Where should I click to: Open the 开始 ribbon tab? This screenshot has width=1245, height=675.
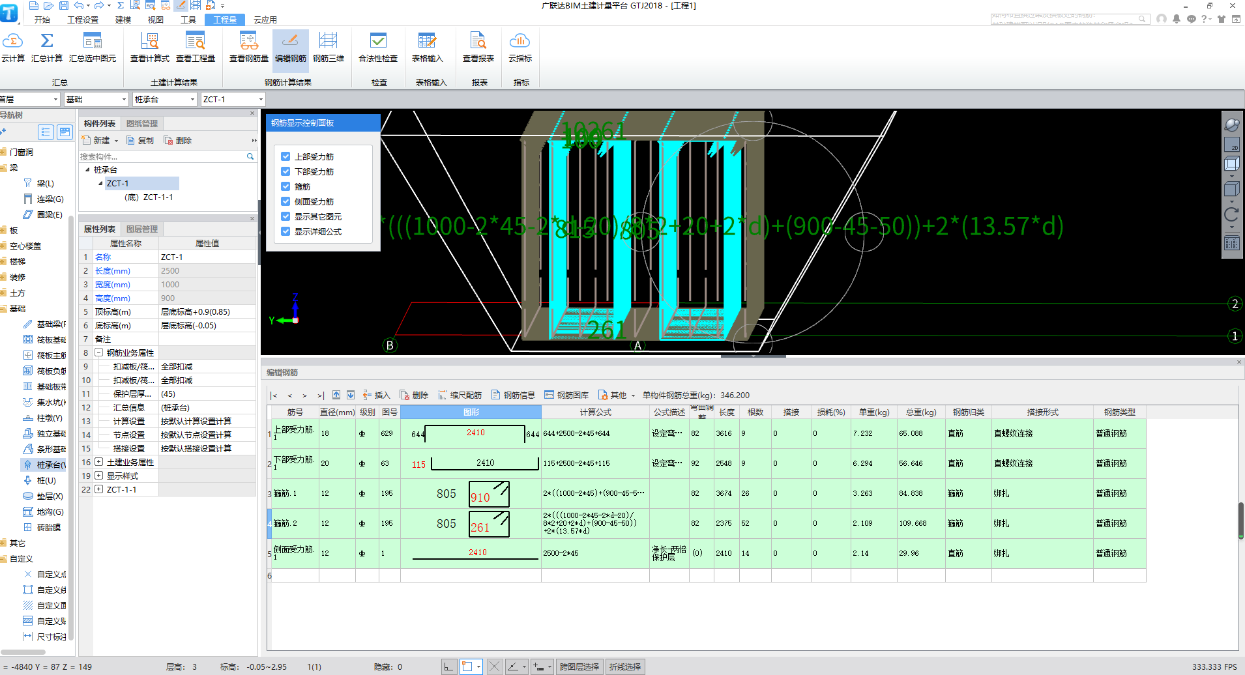[42, 20]
